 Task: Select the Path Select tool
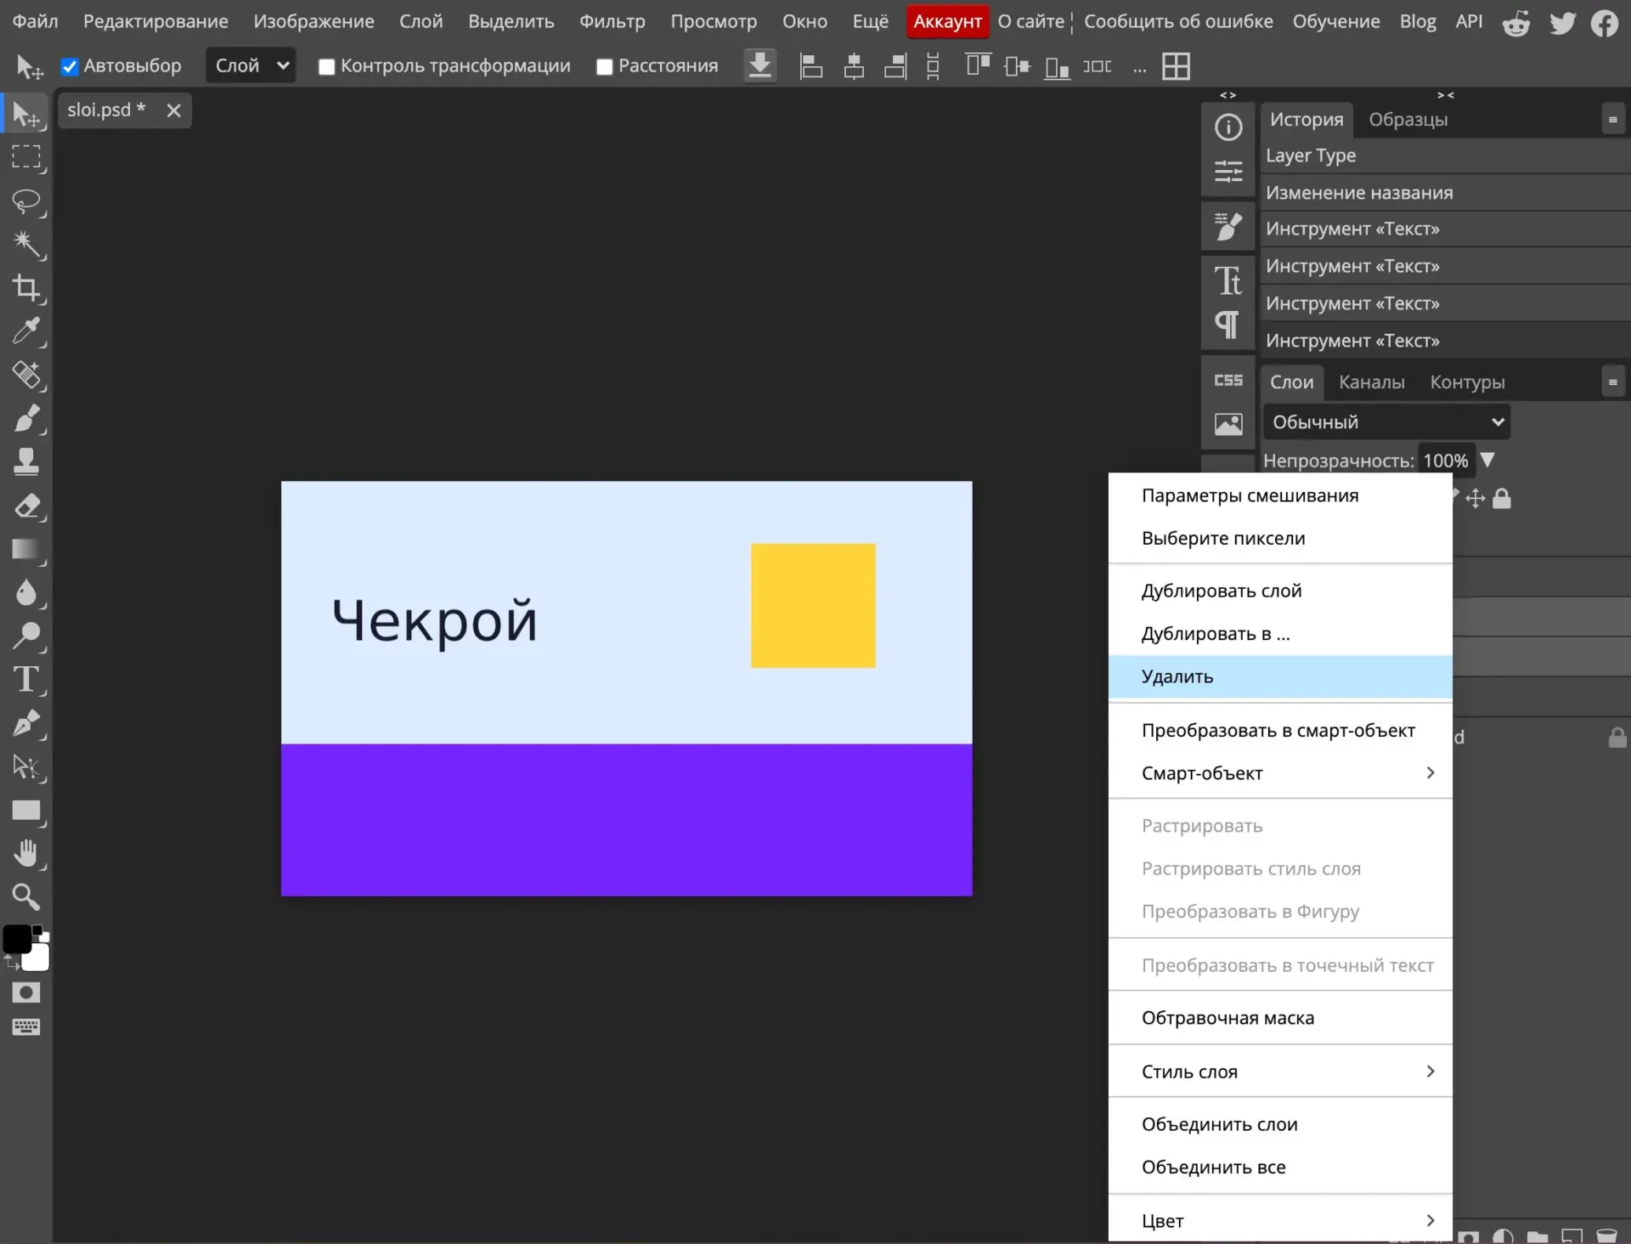coord(26,766)
